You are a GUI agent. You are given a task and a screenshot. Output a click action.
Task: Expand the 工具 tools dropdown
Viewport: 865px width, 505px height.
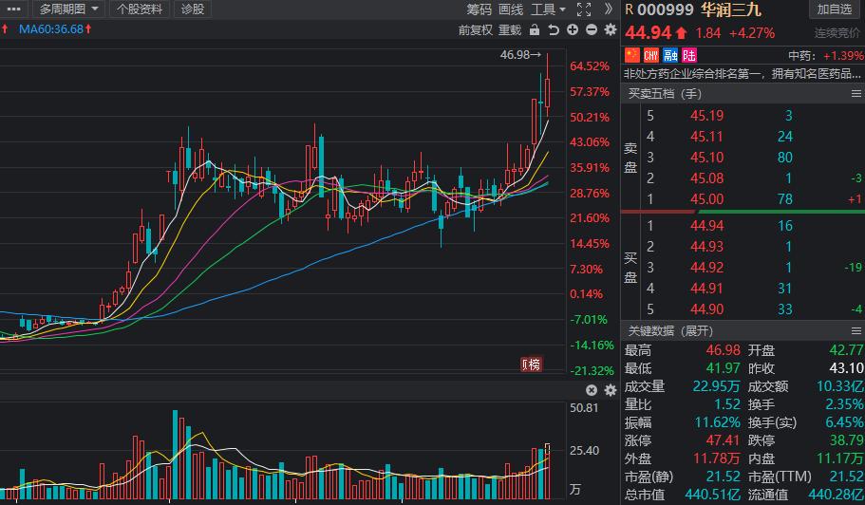point(549,9)
